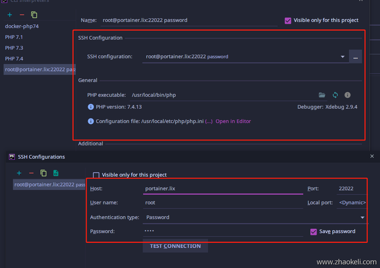Click the Password input field
This screenshot has height=268, width=380.
pos(223,231)
